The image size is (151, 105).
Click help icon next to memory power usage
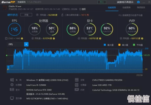pyautogui.click(x=142, y=38)
